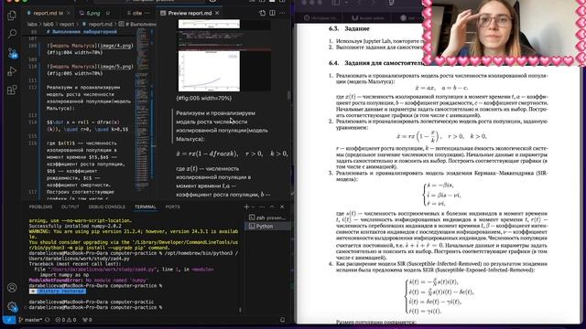Open the Explorer view in the activity bar
Image resolution: width=586 pixels, height=329 pixels.
tap(12, 16)
